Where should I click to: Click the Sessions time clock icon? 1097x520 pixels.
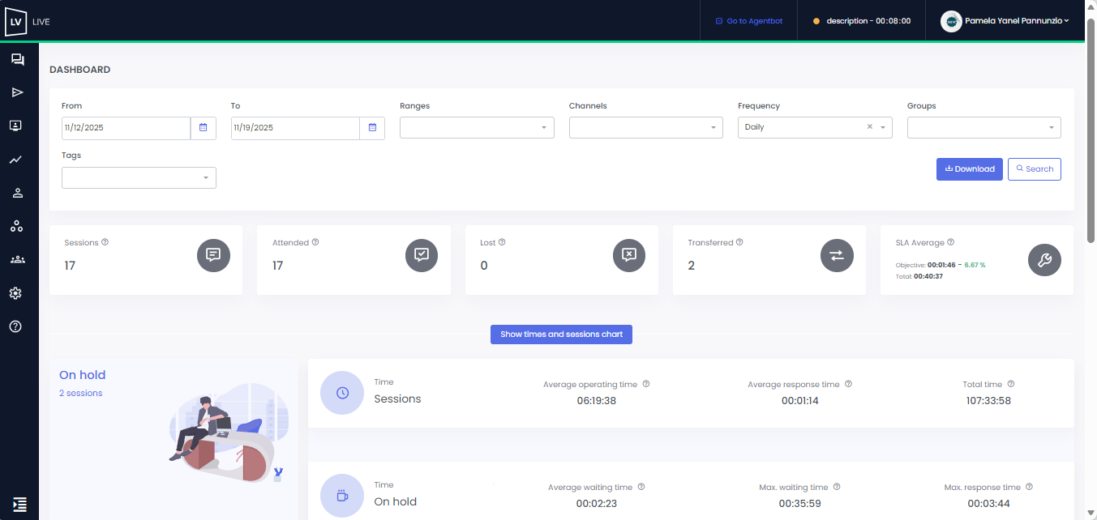tap(342, 393)
